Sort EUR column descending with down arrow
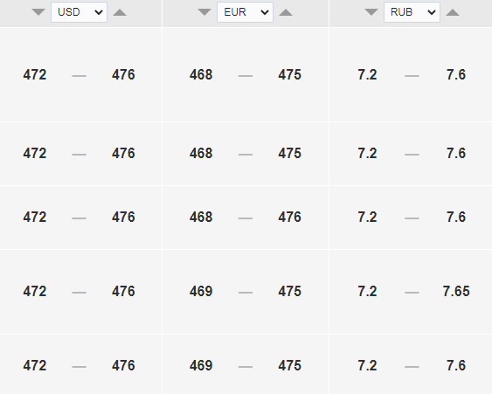 point(204,12)
